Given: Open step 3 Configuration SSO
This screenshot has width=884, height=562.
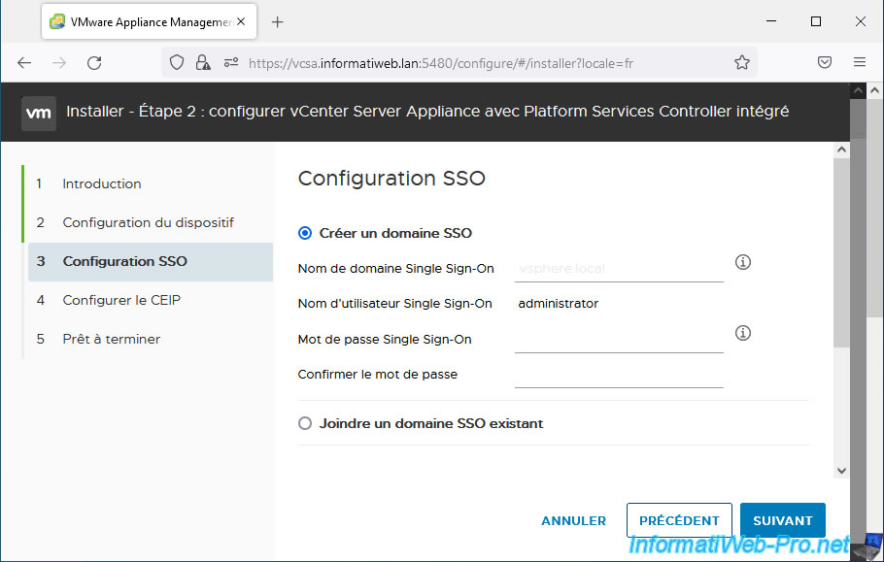Looking at the screenshot, I should coord(151,261).
